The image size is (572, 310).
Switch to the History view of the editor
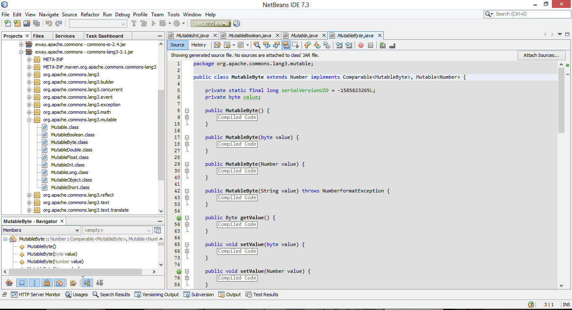[199, 45]
